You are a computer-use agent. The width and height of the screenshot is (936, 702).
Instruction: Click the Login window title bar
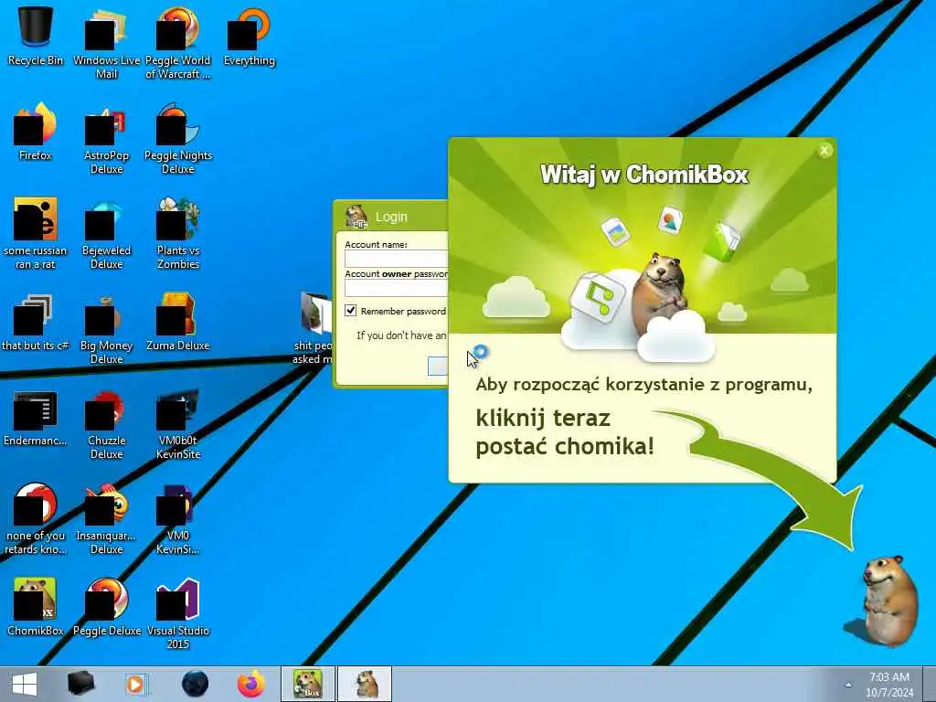[x=391, y=216]
